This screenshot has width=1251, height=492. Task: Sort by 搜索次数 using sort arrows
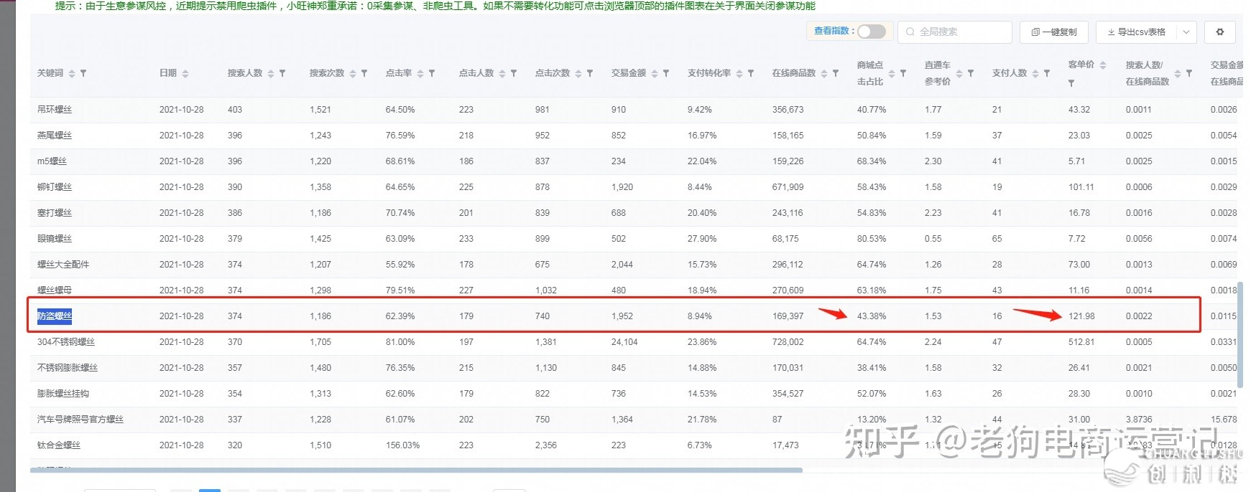coord(353,73)
